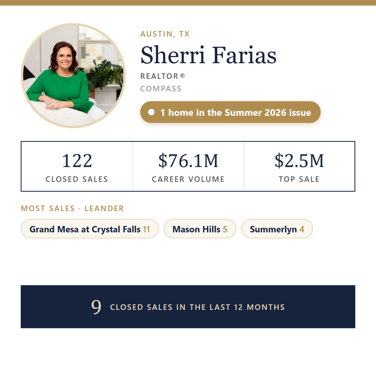Select the Summerlyn neighborhood chip
This screenshot has height=376, width=376.
click(x=277, y=229)
